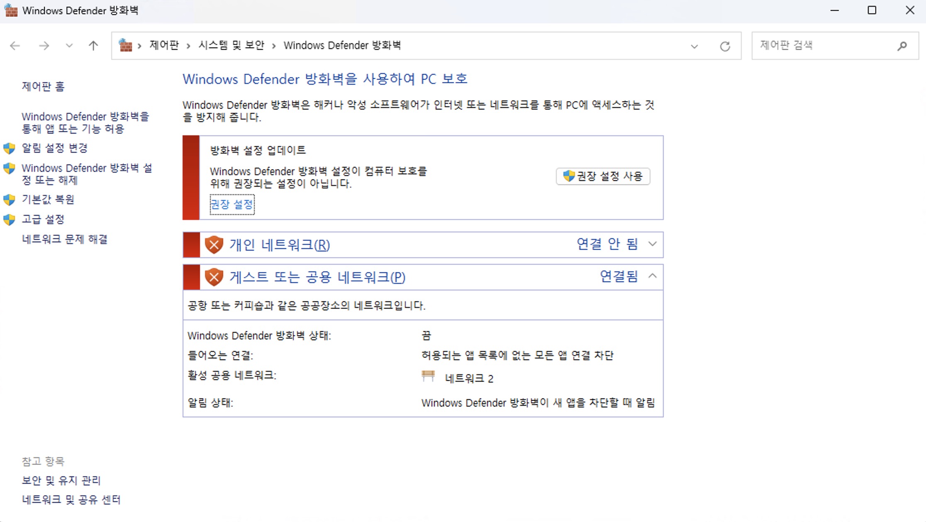
Task: Click 권장 설정 사용 button
Action: 603,176
